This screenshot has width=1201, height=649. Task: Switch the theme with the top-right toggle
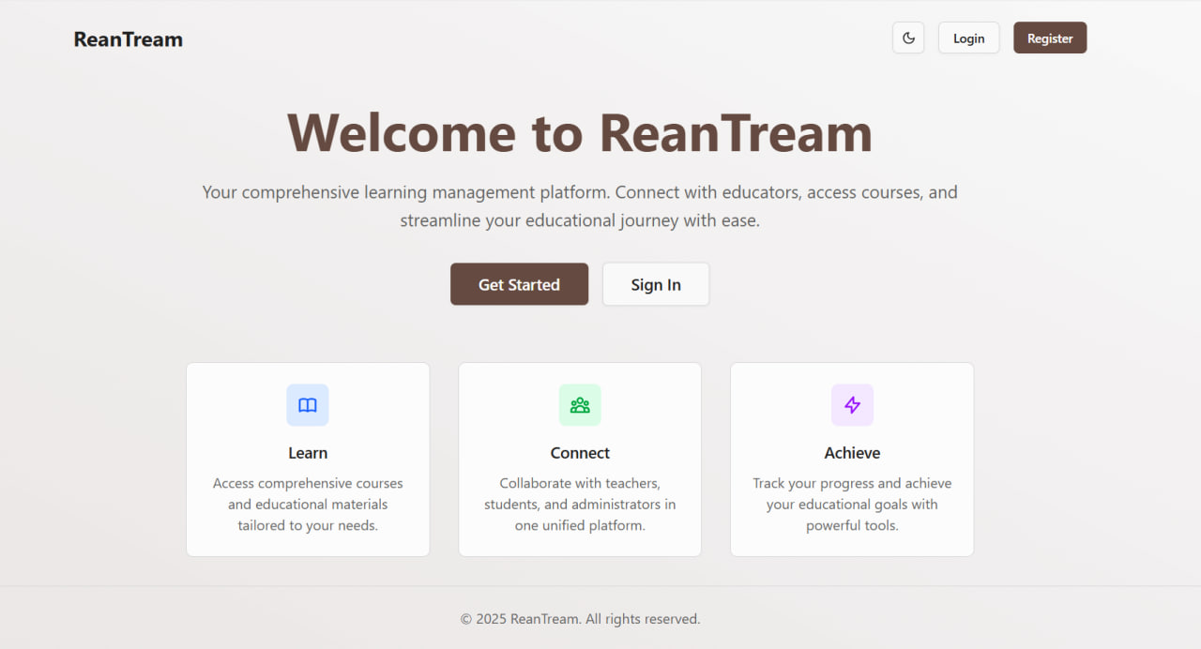click(907, 38)
